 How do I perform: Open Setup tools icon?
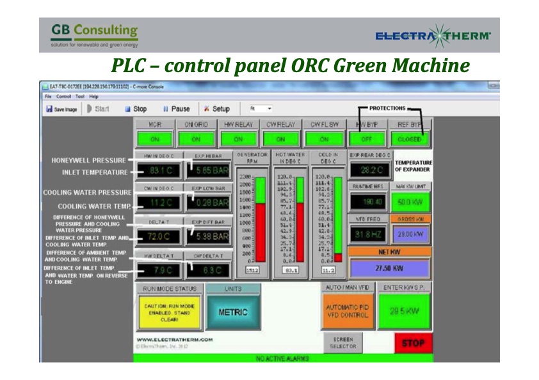click(207, 109)
